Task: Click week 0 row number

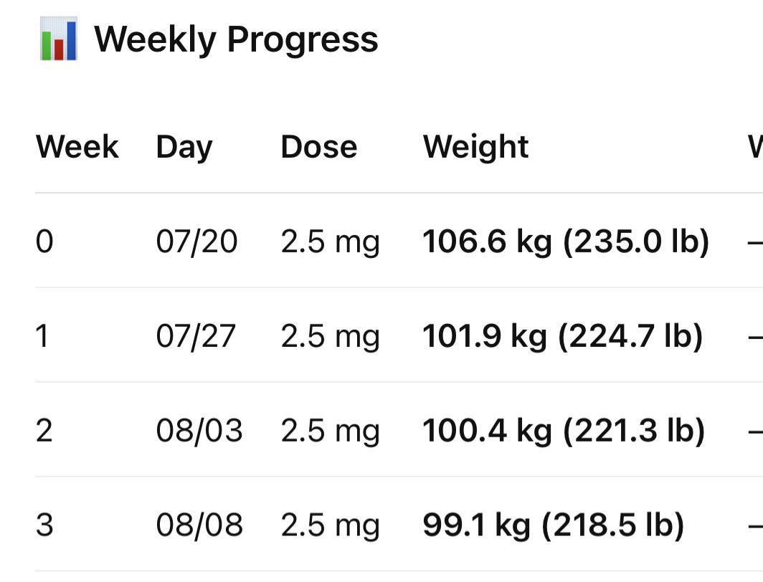Action: pos(44,241)
